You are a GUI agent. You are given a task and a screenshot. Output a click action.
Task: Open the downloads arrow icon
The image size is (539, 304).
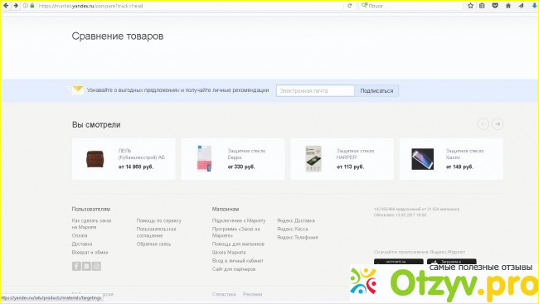[534, 6]
